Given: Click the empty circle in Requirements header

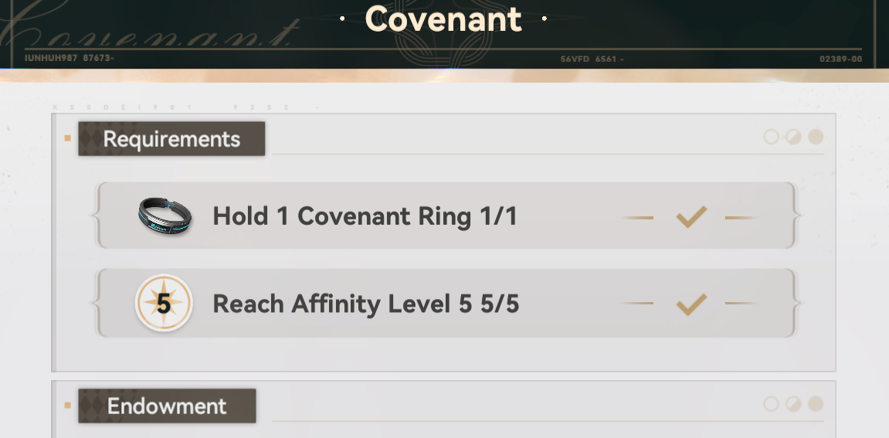Looking at the screenshot, I should tap(771, 137).
